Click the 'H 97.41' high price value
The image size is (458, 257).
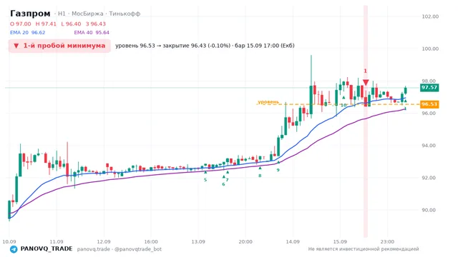(x=46, y=24)
